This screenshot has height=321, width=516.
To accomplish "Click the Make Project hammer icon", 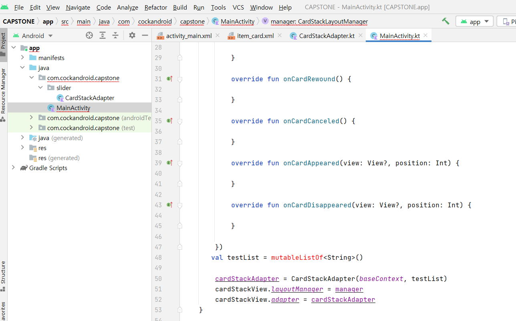I will click(445, 21).
